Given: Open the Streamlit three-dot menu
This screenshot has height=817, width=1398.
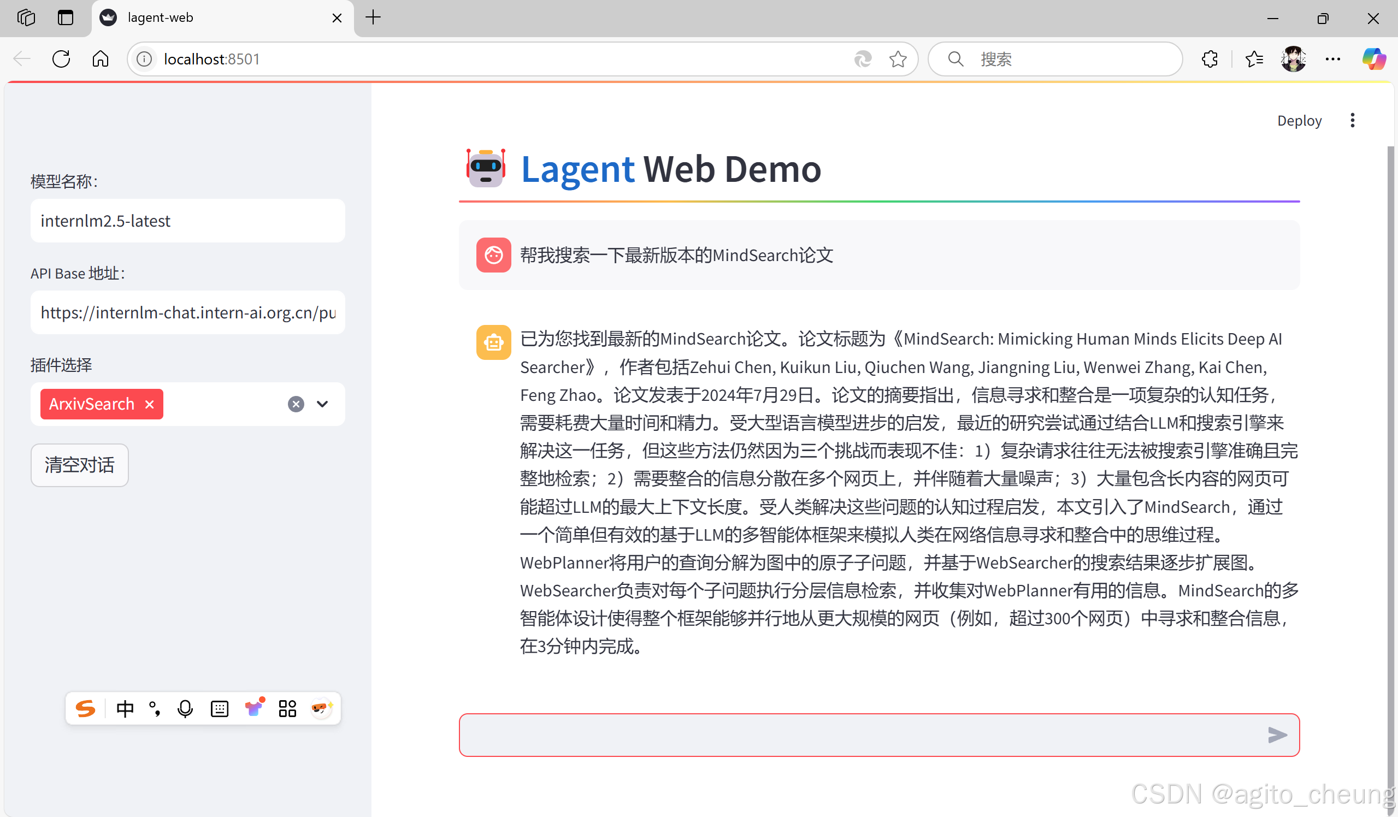Looking at the screenshot, I should (x=1352, y=120).
